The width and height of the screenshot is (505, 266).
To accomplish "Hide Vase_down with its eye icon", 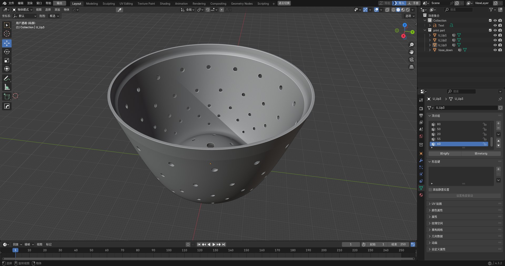I will 495,50.
